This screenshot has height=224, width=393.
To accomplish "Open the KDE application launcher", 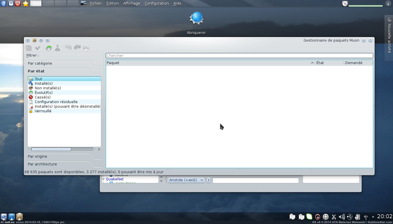I will (4, 3).
